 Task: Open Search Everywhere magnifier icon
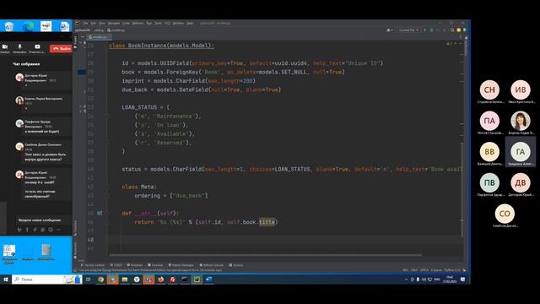452,30
